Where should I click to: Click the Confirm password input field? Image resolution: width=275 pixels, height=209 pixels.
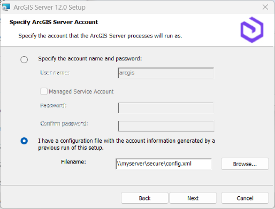[166, 126]
